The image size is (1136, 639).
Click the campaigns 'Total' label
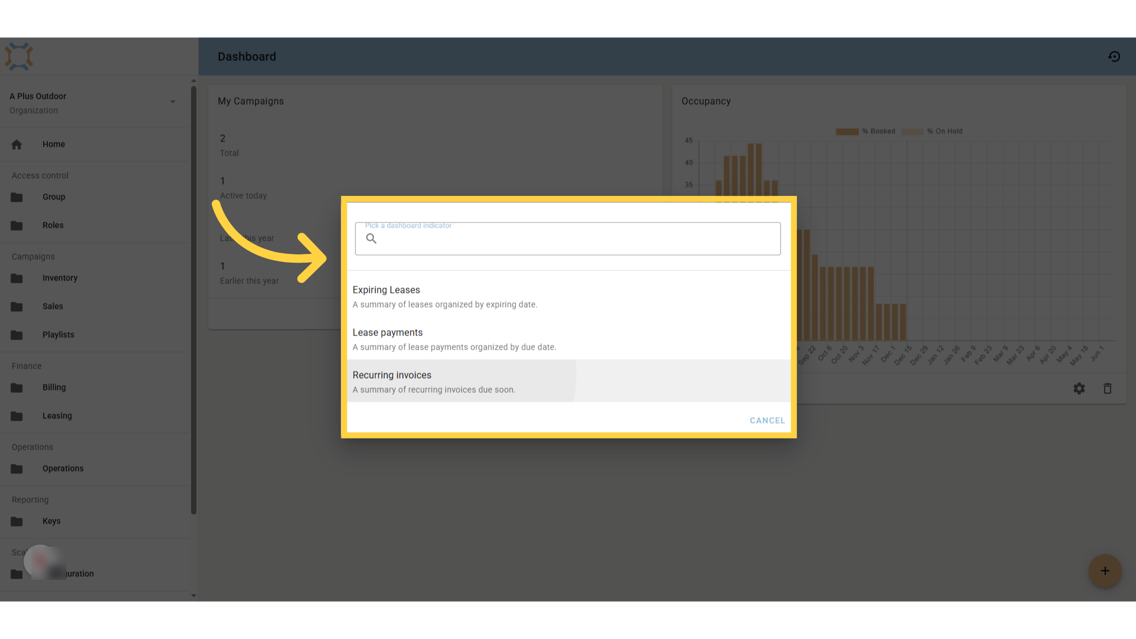coord(230,153)
